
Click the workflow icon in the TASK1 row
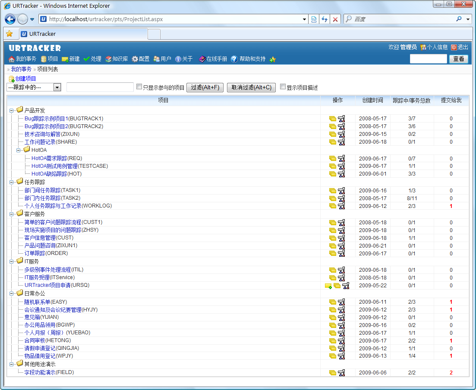[x=341, y=191]
